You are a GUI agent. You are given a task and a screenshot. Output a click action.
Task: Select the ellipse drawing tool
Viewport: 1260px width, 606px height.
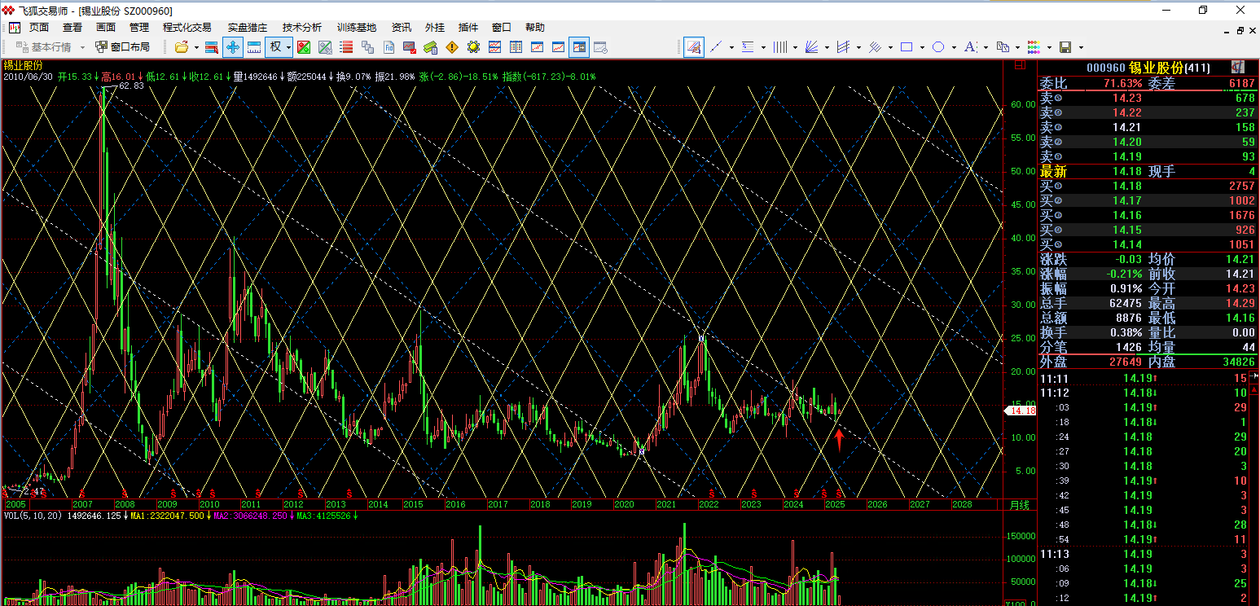pos(938,47)
